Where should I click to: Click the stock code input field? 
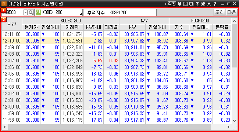(x=13, y=12)
